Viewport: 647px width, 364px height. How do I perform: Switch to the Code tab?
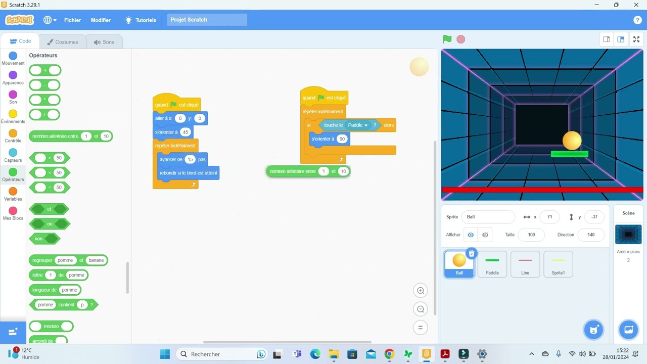click(x=20, y=41)
